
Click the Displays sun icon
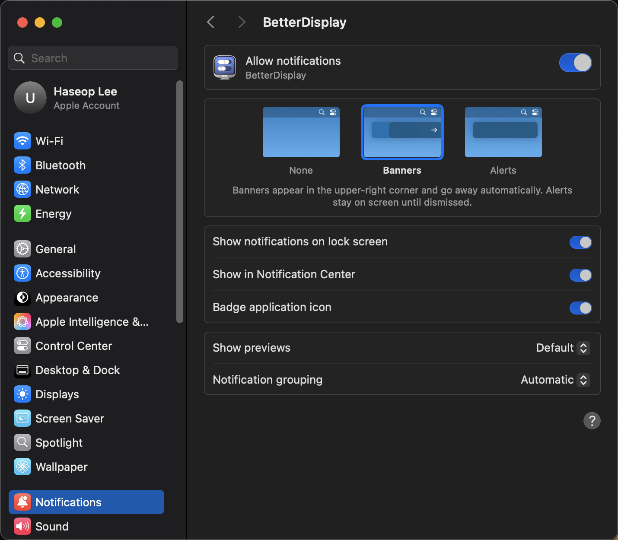click(22, 394)
